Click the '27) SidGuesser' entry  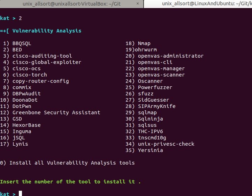147,100
